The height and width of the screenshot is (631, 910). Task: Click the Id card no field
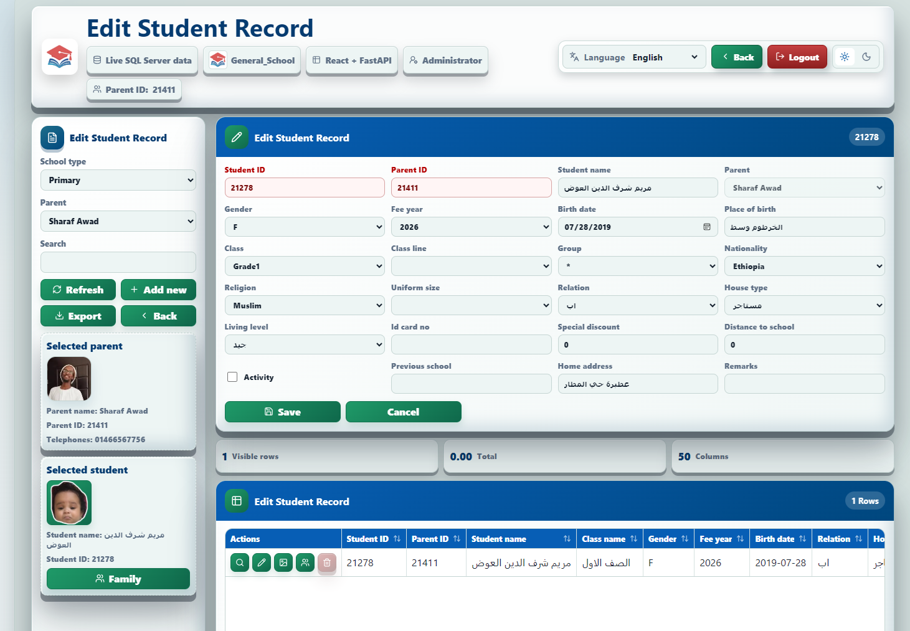click(x=471, y=344)
